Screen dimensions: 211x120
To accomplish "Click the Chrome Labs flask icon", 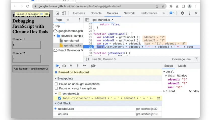I will pyautogui.click(x=177, y=6).
